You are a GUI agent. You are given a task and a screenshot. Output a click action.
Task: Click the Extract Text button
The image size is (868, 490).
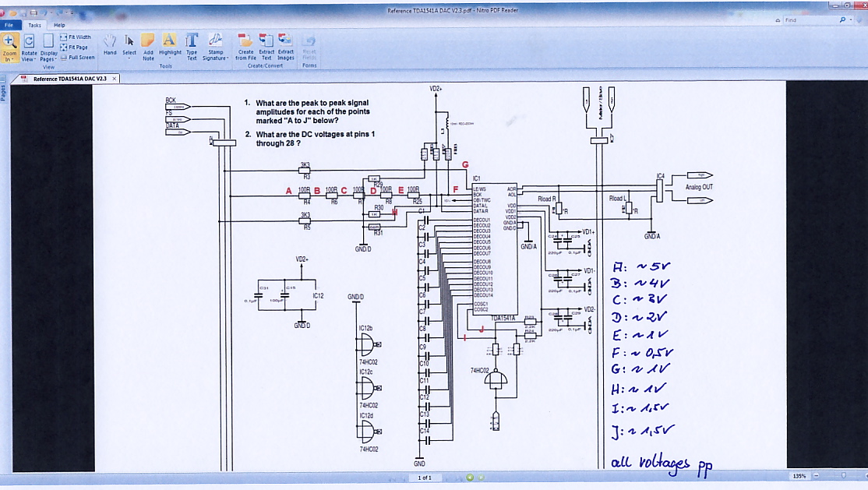[x=266, y=47]
